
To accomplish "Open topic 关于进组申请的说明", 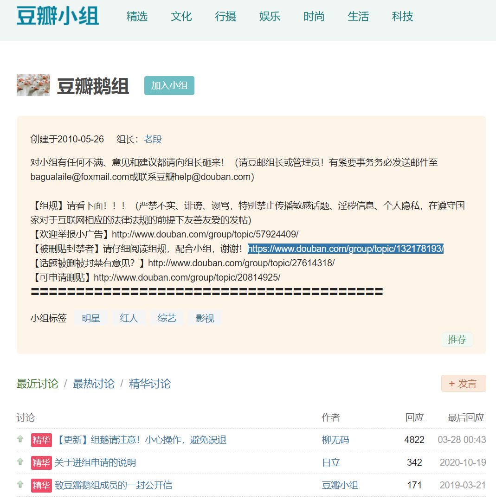I will pos(95,463).
